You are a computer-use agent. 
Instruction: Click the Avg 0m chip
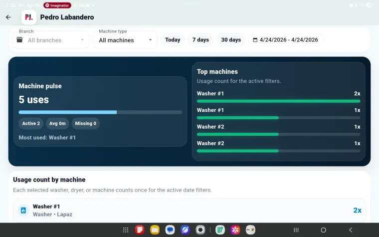[57, 123]
